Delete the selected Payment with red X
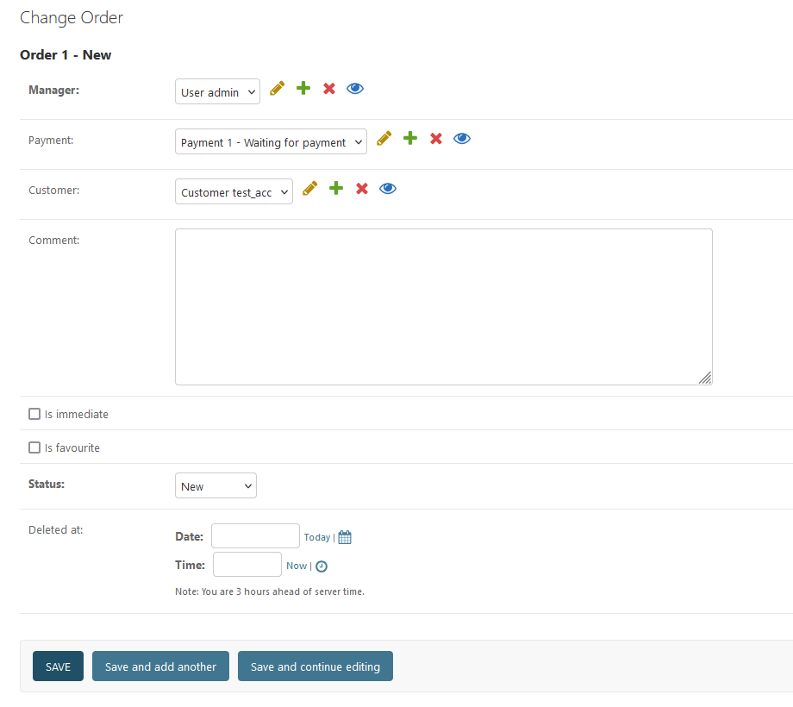The image size is (793, 707). [436, 138]
